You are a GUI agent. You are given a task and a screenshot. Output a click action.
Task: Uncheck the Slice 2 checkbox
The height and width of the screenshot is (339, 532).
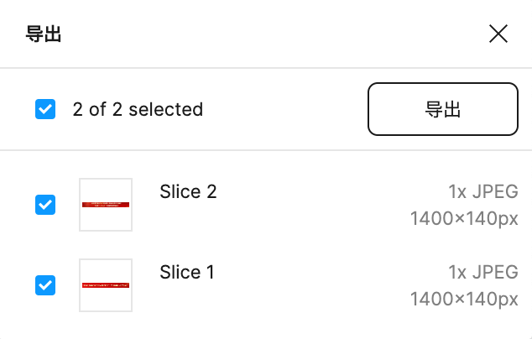pos(45,205)
